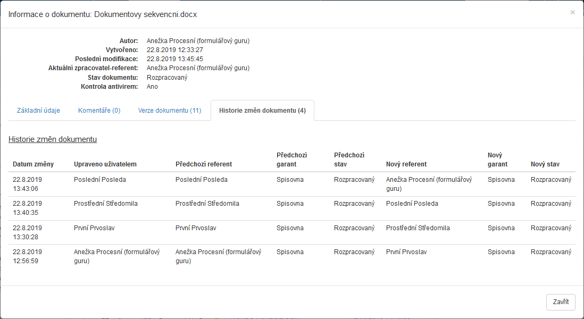Switch to the Základní údaje tab

tap(38, 111)
